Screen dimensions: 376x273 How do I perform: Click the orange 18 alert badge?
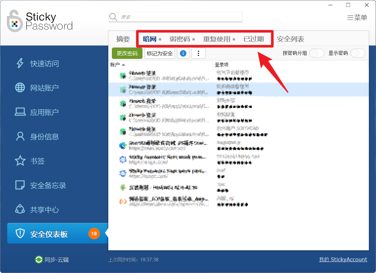94,233
